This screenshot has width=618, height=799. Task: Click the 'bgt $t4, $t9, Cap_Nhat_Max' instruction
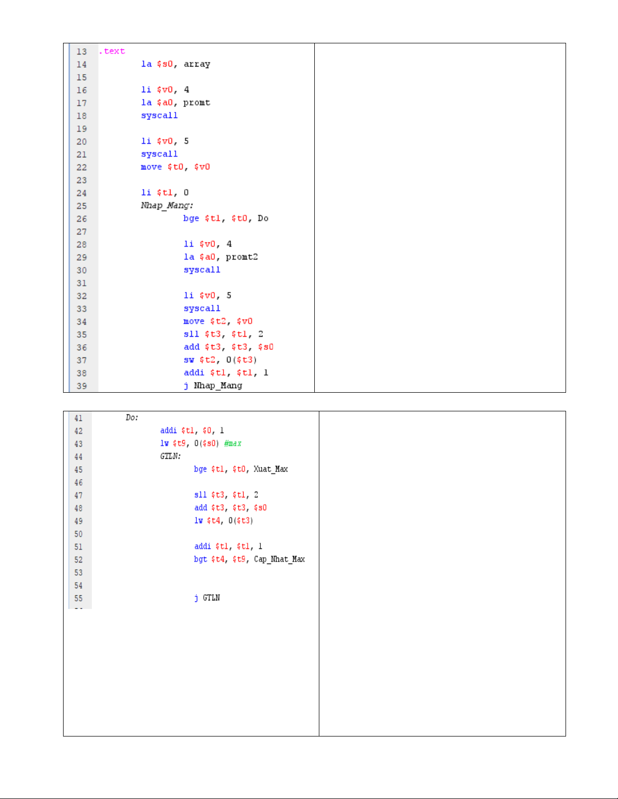point(249,560)
